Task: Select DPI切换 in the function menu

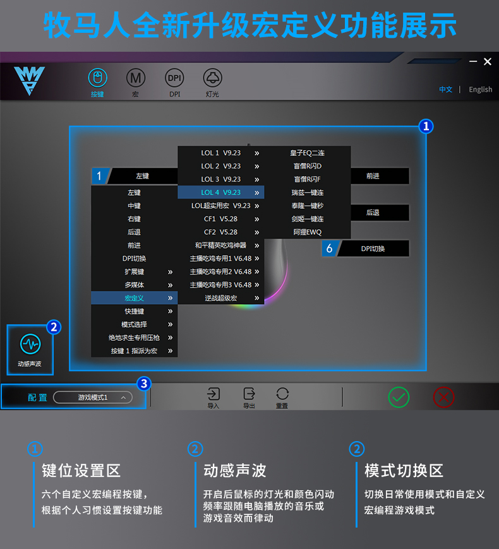Action: 134,258
